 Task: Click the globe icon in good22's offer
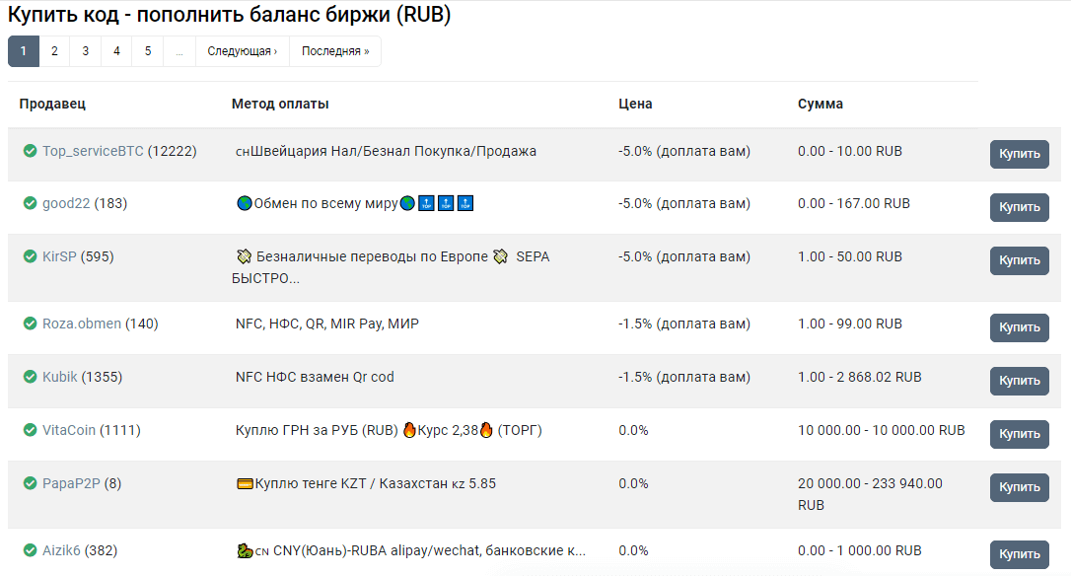[245, 203]
